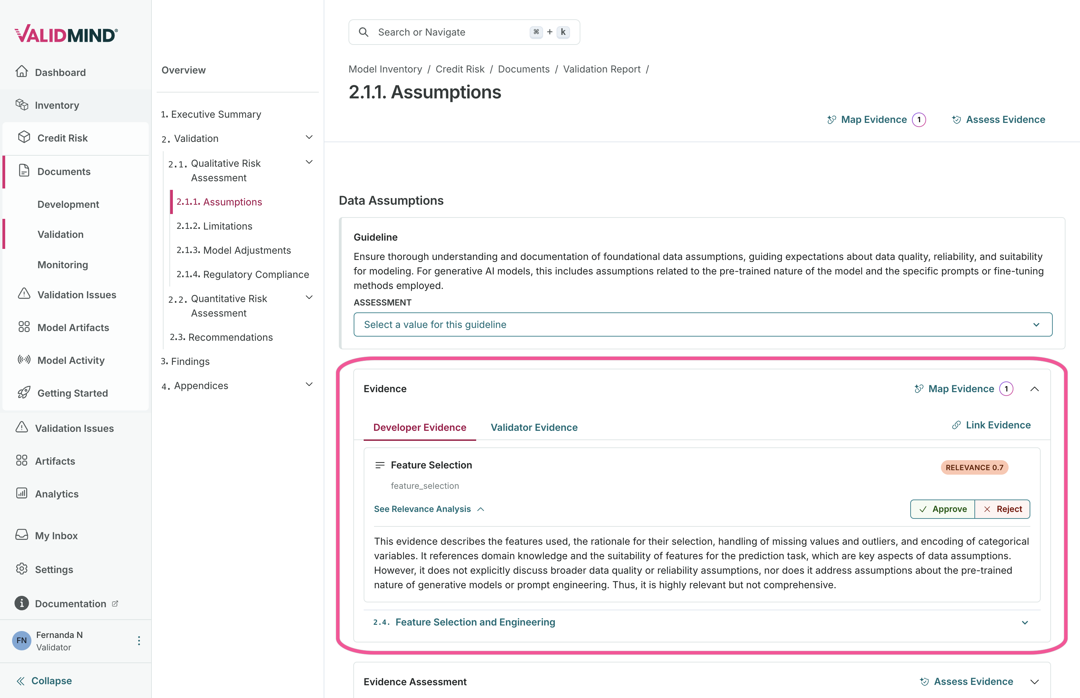The image size is (1080, 698).
Task: Collapse the Evidence panel chevron
Action: 1035,389
